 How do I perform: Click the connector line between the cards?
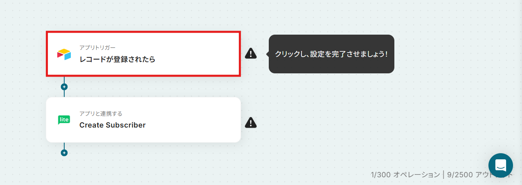(64, 94)
